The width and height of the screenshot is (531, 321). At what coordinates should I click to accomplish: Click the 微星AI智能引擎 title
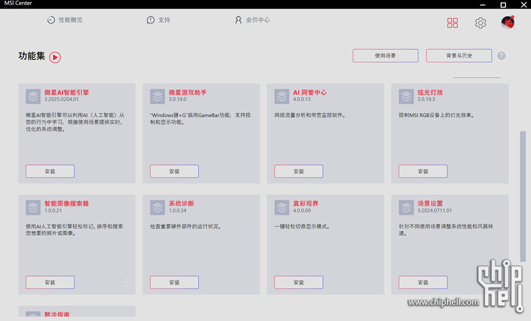pos(67,92)
